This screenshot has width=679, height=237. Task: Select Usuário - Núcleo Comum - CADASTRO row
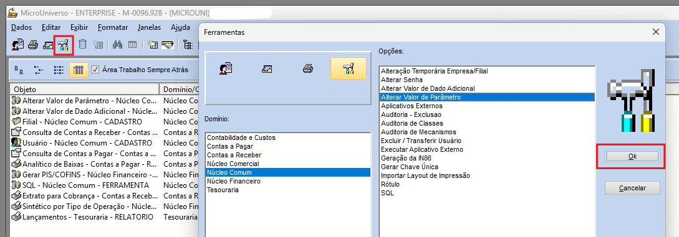click(x=104, y=143)
